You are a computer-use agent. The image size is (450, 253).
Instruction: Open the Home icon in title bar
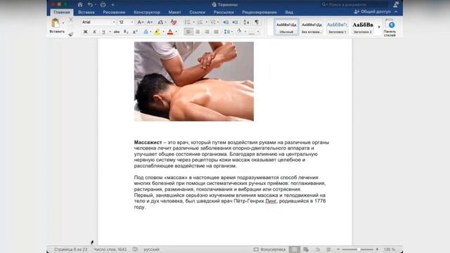80,5
